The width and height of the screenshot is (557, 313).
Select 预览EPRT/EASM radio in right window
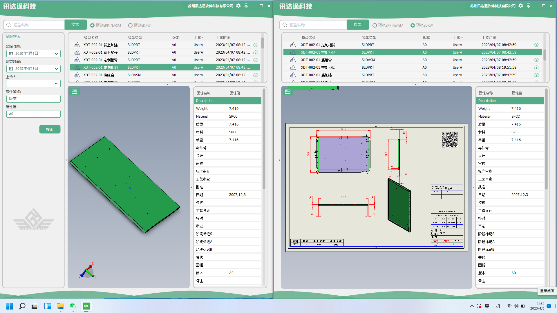pyautogui.click(x=375, y=26)
